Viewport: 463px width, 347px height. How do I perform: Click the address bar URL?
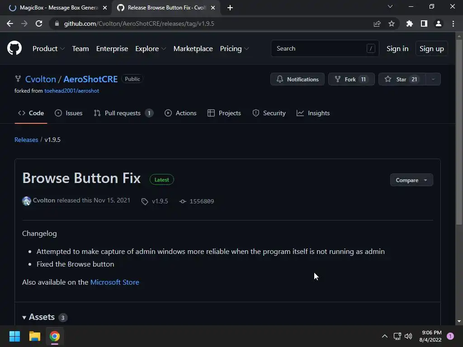(139, 23)
